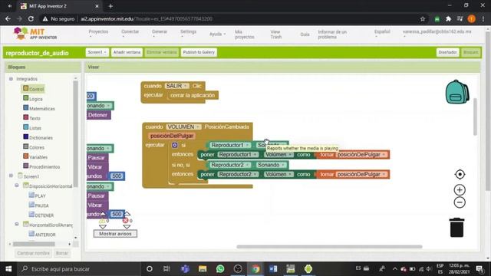Click the Windows taskbar search box
Screen dimensions: 491x276
[x=78, y=268]
